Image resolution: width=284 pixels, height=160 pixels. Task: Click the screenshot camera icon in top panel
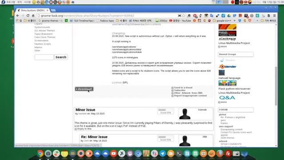coord(73,2)
